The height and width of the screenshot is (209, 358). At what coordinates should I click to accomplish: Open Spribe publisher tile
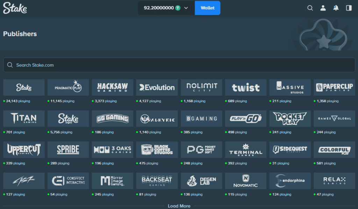click(68, 150)
